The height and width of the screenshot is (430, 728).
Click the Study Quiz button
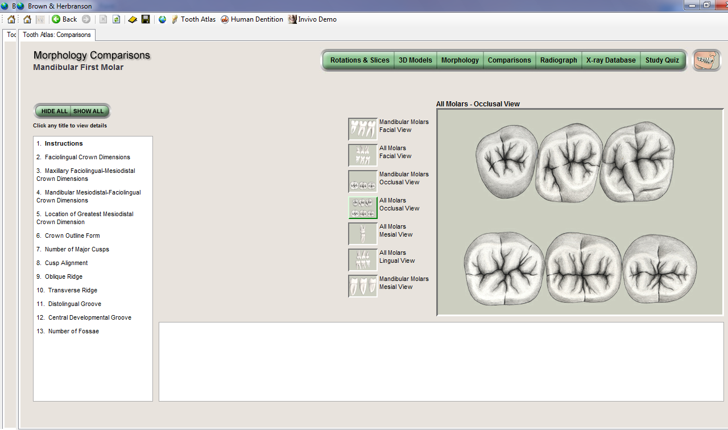click(662, 60)
